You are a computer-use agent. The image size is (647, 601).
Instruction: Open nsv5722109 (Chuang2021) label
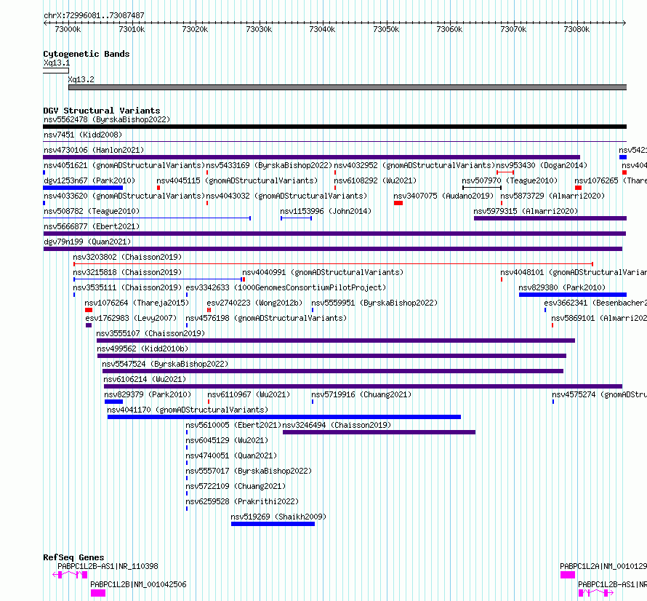[236, 486]
